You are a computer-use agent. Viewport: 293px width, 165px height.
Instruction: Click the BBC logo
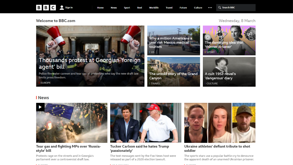[46, 7]
